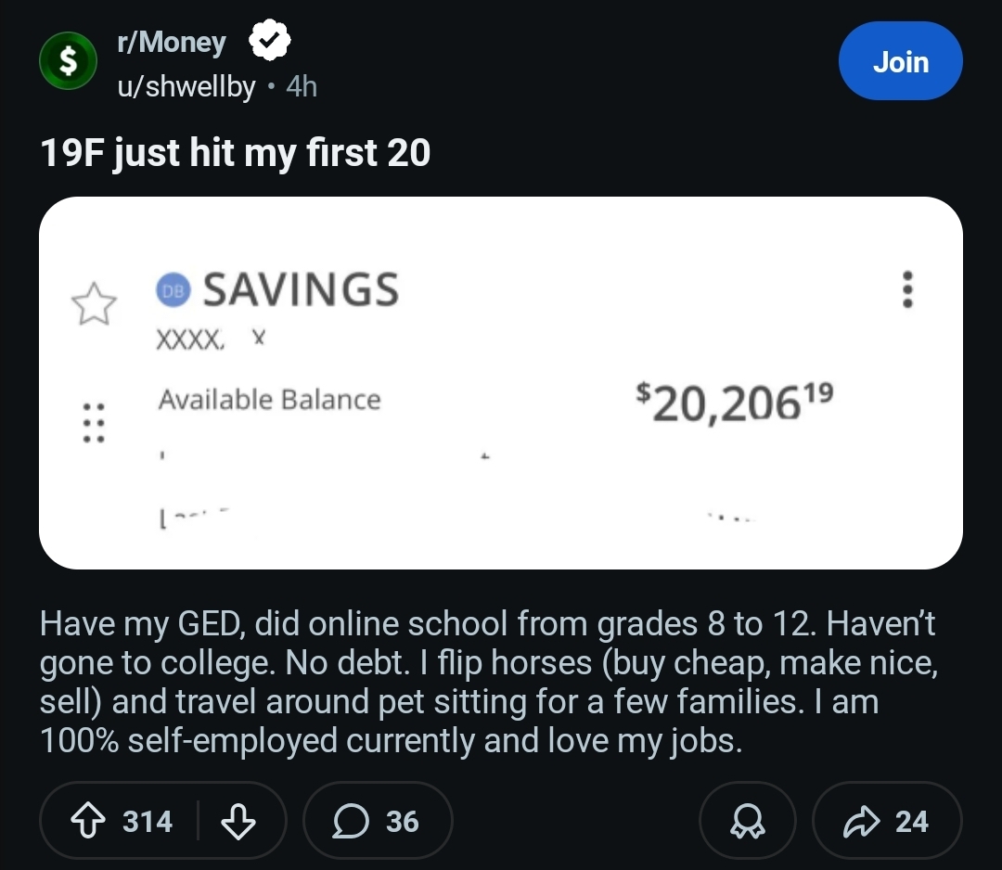Screen dimensions: 1002x870
Task: Join the r/Money community
Action: (900, 61)
